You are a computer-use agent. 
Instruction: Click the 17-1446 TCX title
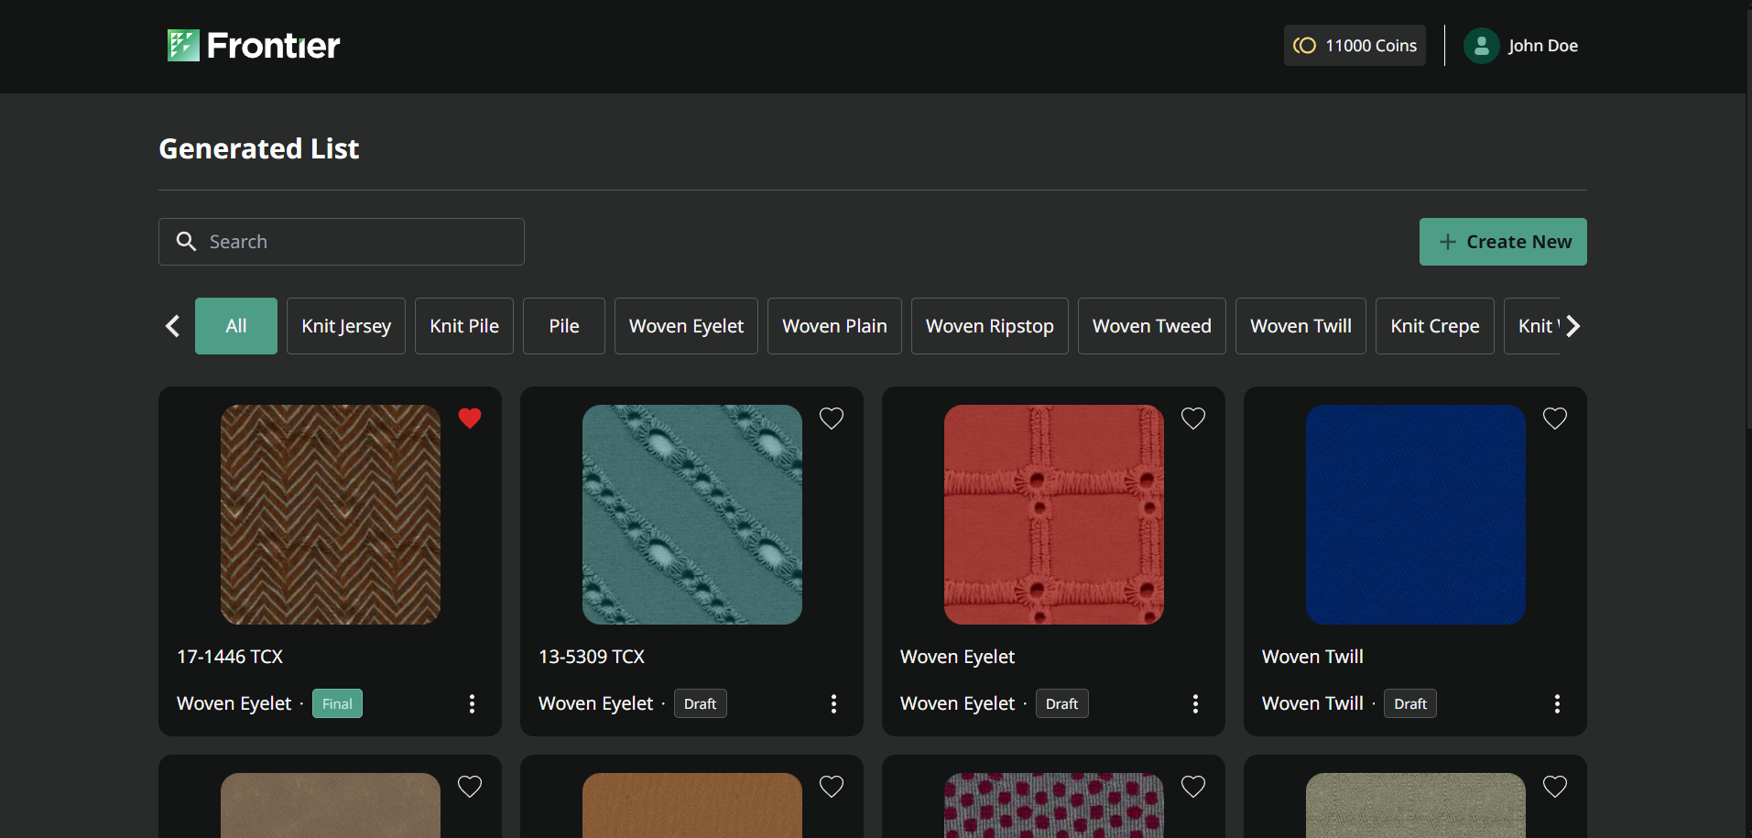click(x=230, y=657)
